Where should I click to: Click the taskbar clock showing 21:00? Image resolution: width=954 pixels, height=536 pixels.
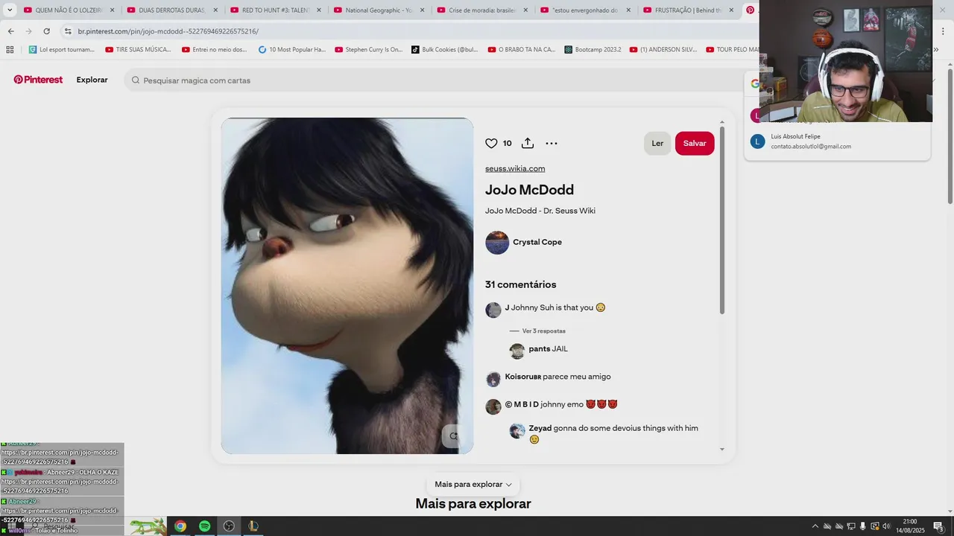910,526
